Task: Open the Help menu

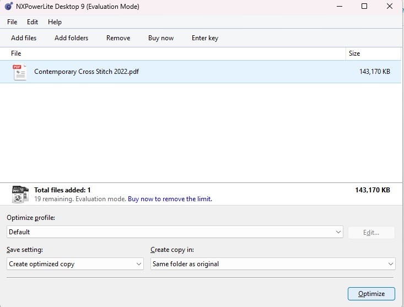Action: (x=55, y=22)
